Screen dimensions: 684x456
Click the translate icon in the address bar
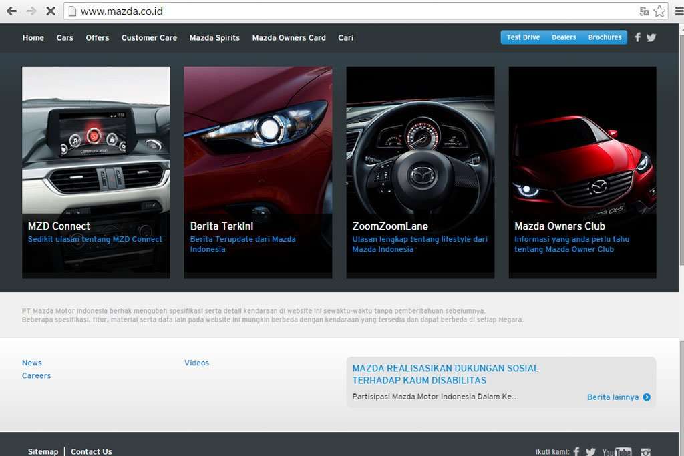644,11
